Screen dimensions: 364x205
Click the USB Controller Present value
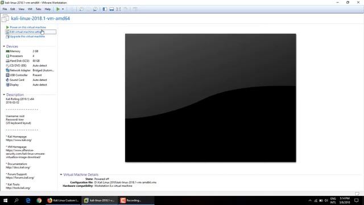point(37,75)
